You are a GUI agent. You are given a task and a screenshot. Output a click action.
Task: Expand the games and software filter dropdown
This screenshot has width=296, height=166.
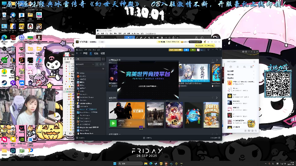(85, 64)
